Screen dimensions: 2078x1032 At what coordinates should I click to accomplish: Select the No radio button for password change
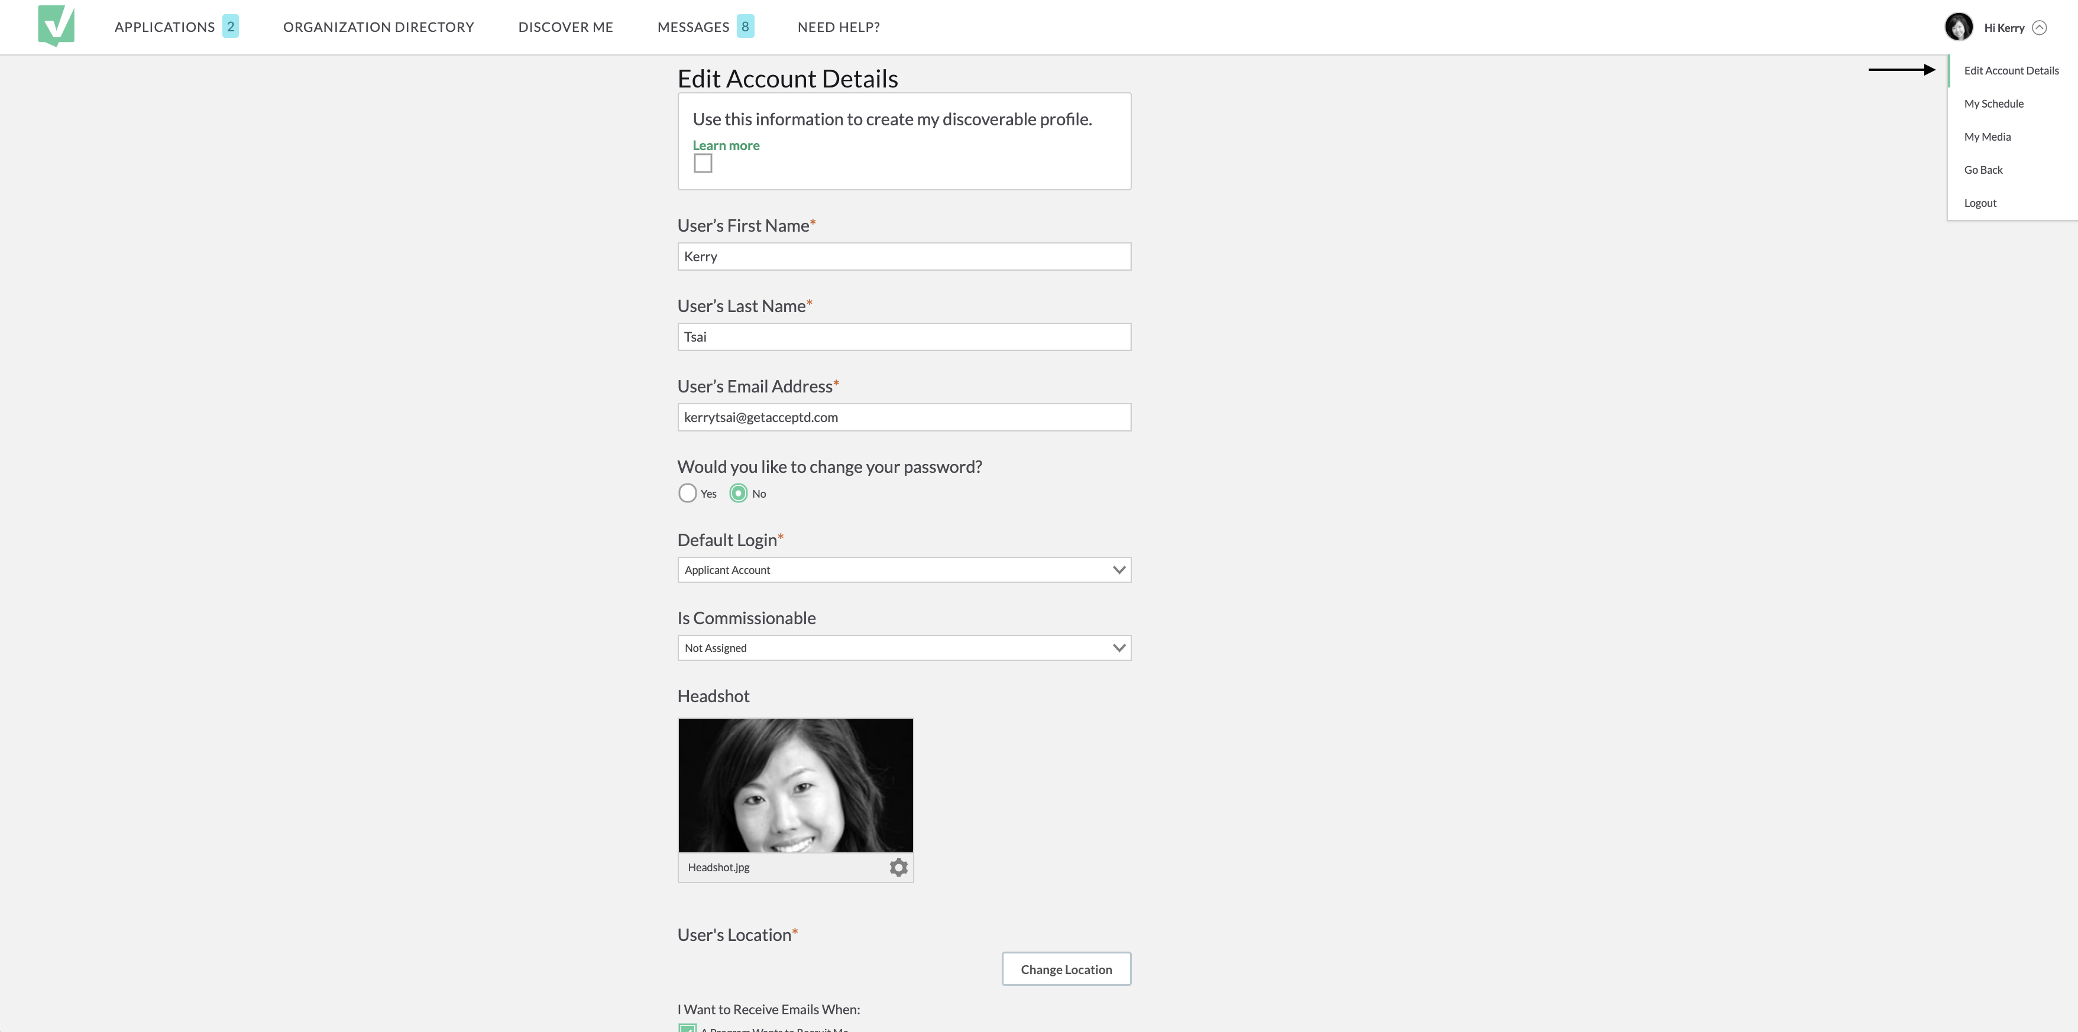738,493
